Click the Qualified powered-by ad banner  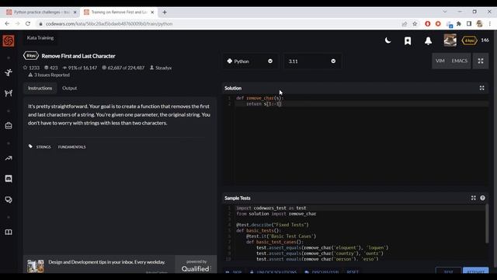coord(196,264)
